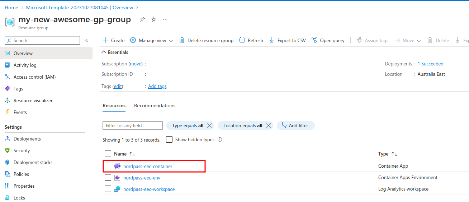Screen dimensions: 469x202
Task: Click the Tags edit link
Action: click(118, 86)
